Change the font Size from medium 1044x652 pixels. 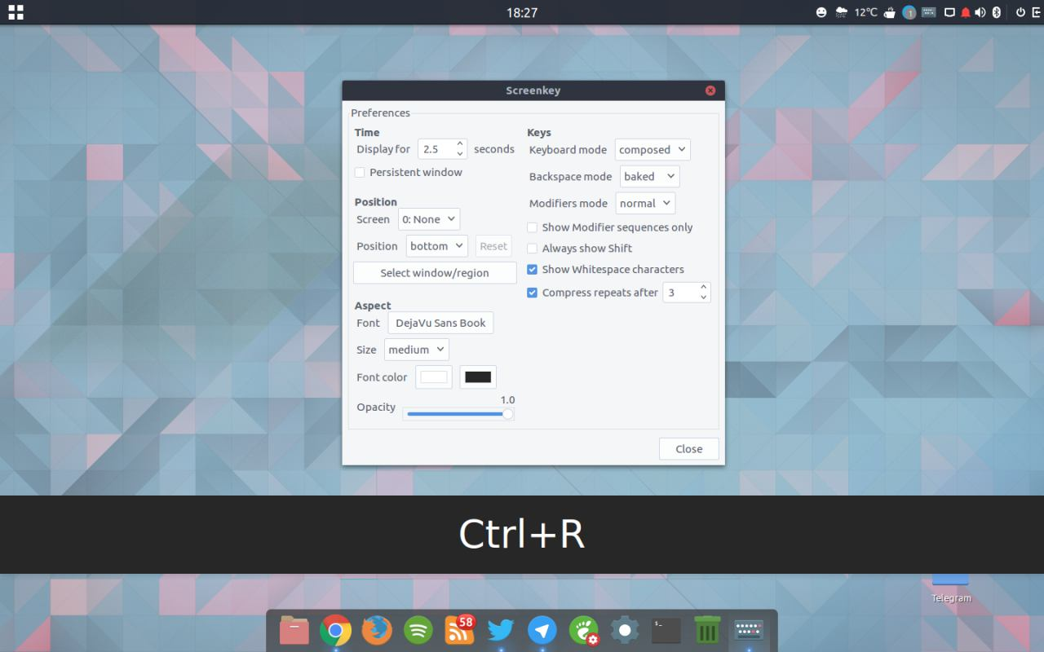coord(416,349)
